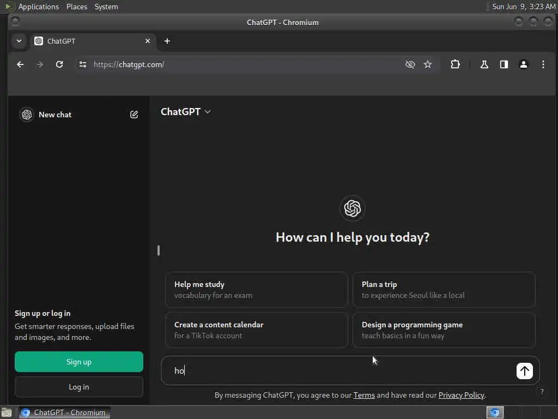Click the New chat label in sidebar
This screenshot has width=558, height=419.
click(55, 115)
